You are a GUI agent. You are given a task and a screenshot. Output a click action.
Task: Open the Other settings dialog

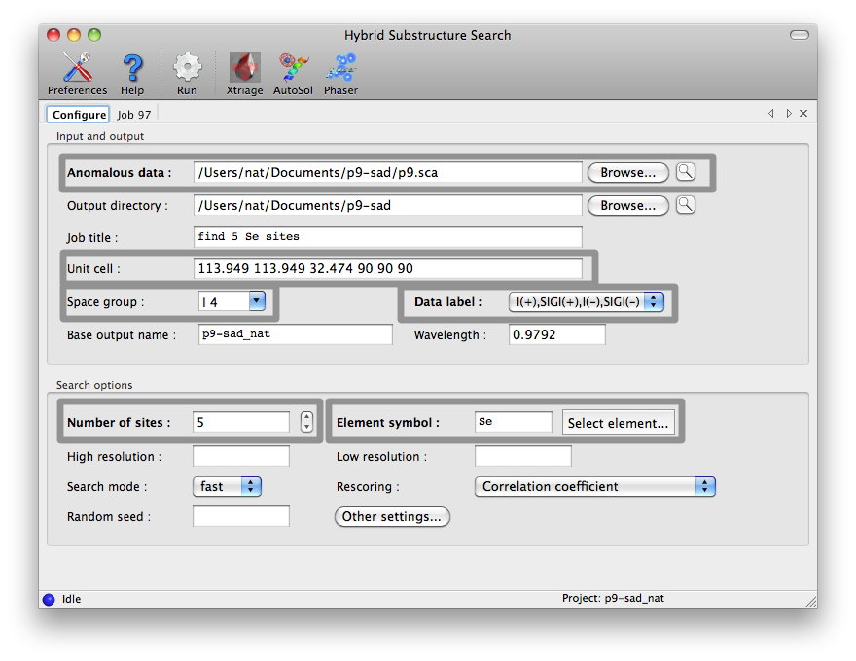[392, 516]
